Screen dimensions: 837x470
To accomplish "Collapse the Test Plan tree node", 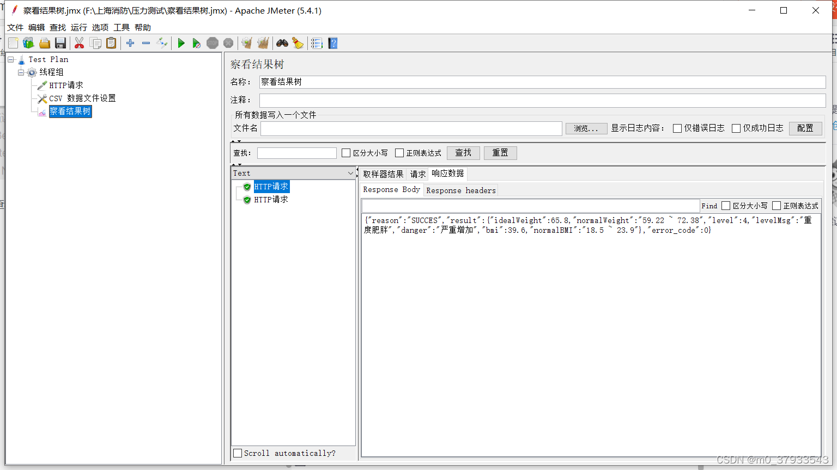I will (11, 59).
